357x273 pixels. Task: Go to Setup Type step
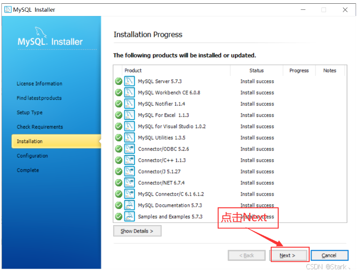(30, 113)
